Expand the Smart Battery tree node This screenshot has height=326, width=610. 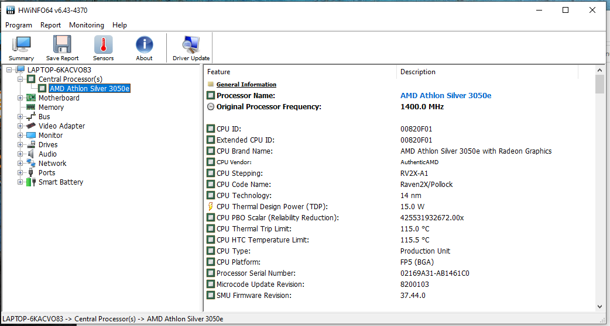click(x=20, y=182)
